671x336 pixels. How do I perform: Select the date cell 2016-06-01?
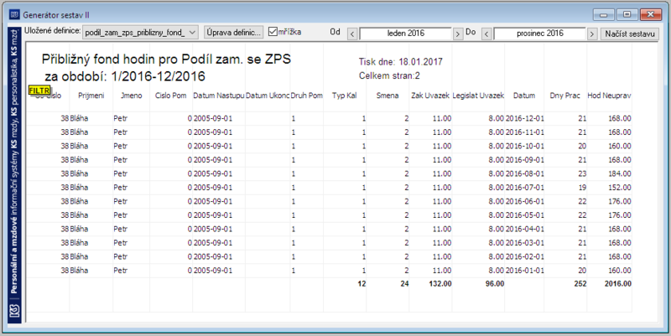(525, 201)
